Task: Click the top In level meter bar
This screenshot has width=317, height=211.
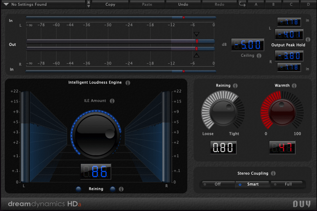Action: pyautogui.click(x=121, y=18)
